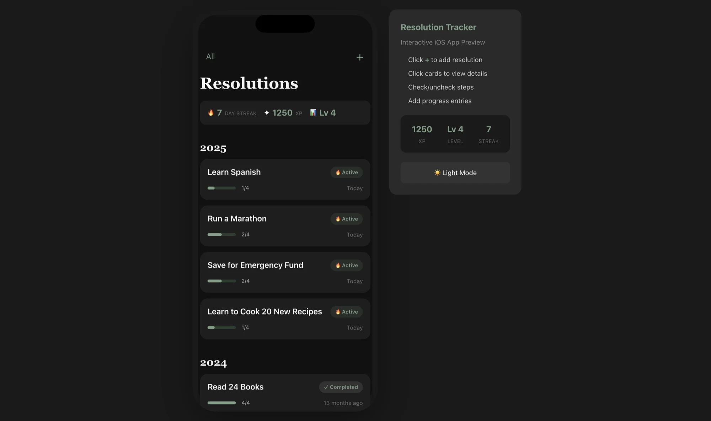Image resolution: width=711 pixels, height=421 pixels.
Task: Click the flame icon on Learn Spanish's Active badge
Action: pyautogui.click(x=338, y=172)
